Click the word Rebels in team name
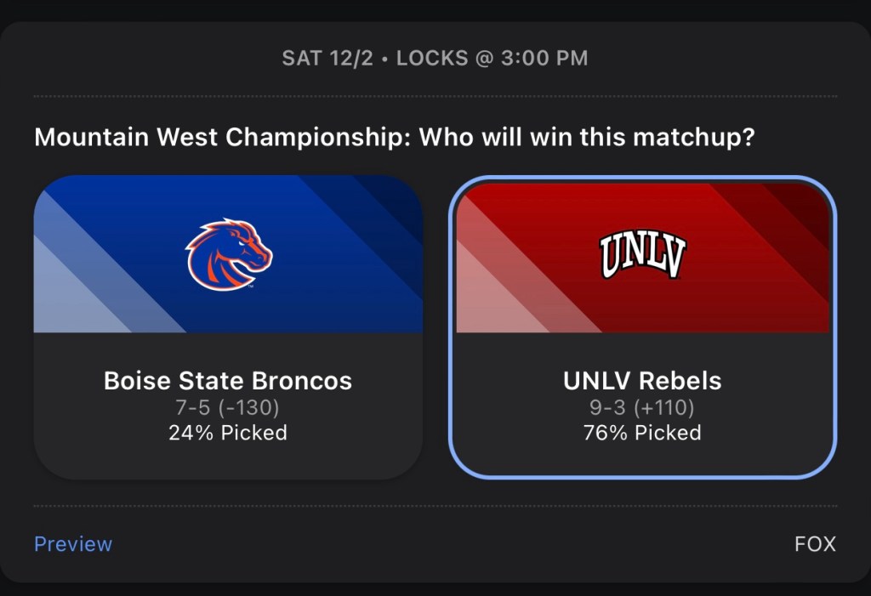The image size is (871, 596). pos(680,381)
